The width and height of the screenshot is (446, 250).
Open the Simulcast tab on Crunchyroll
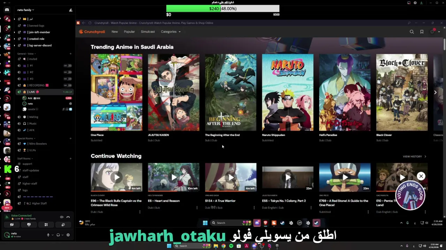[x=148, y=32]
